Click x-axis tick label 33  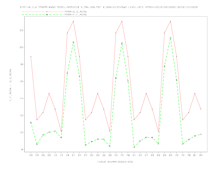coord(98,155)
